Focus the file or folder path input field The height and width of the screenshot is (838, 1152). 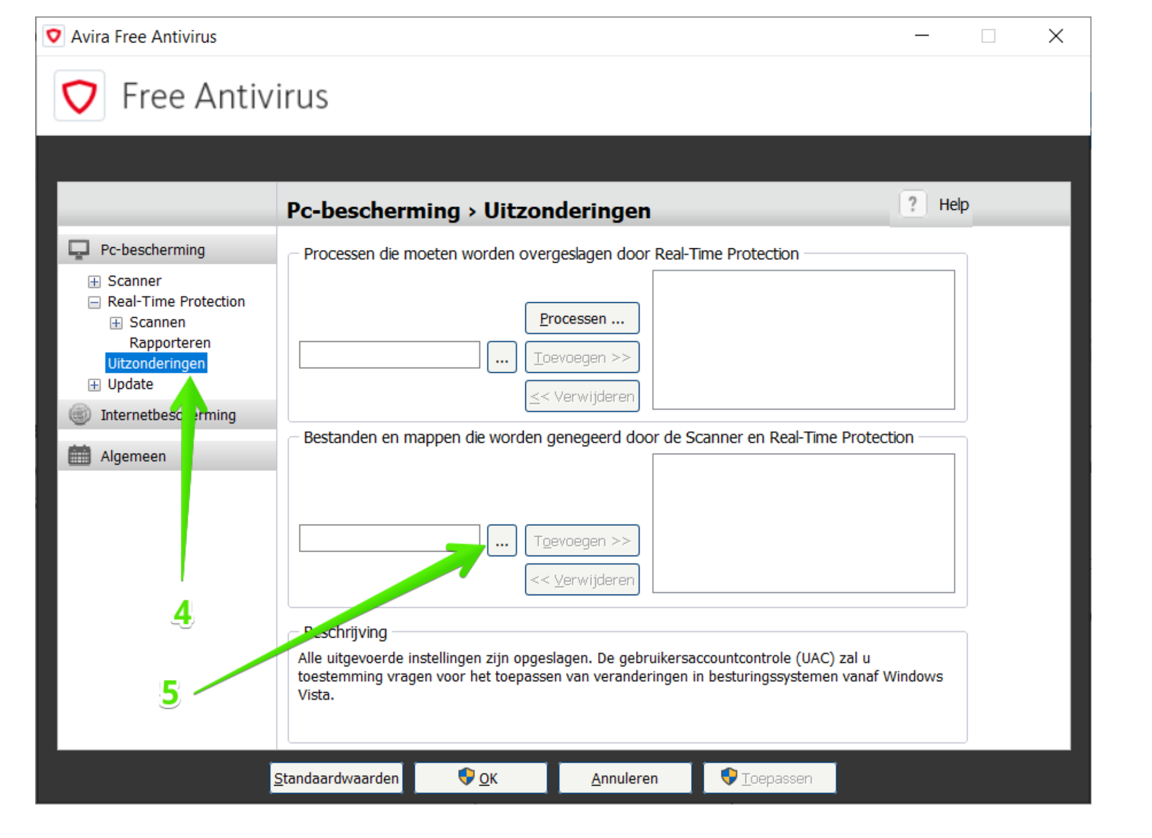tap(389, 538)
